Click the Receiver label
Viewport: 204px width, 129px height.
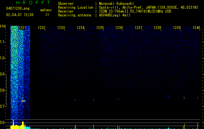click(x=66, y=11)
